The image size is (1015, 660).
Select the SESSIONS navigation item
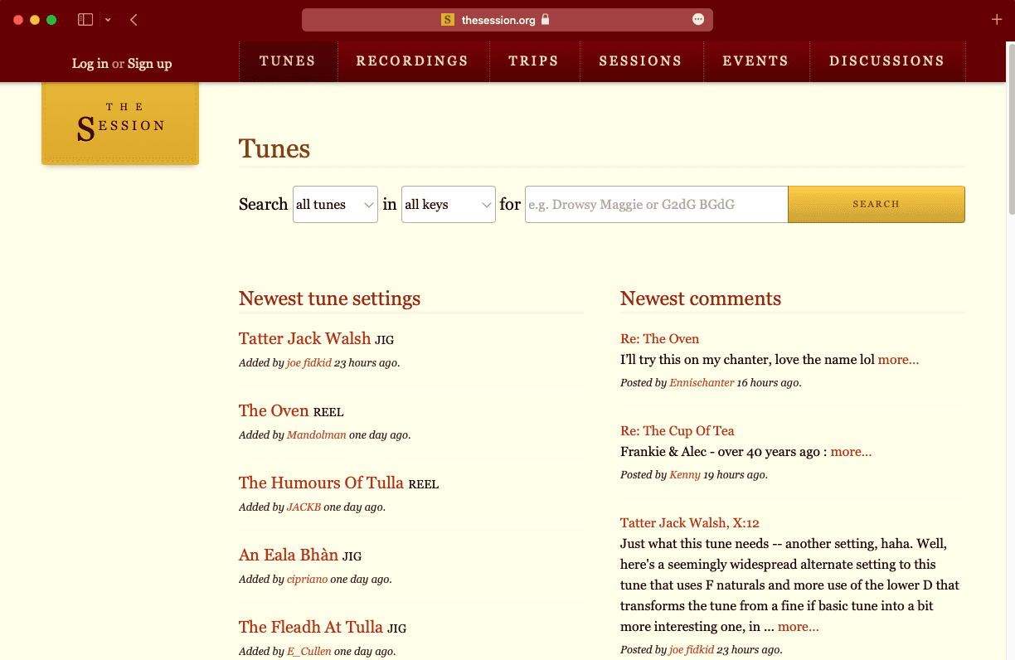click(640, 61)
